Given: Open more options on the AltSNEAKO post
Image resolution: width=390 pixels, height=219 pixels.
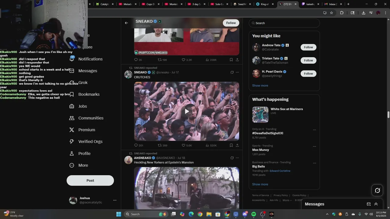Looking at the screenshot, I should click(x=237, y=158).
